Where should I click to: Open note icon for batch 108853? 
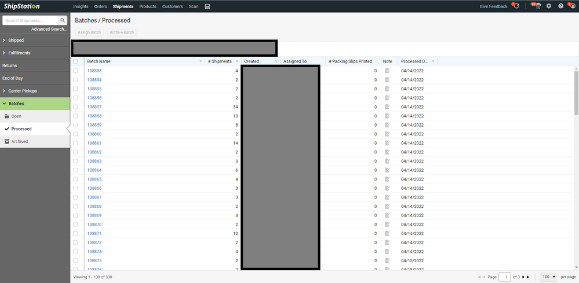[388, 71]
